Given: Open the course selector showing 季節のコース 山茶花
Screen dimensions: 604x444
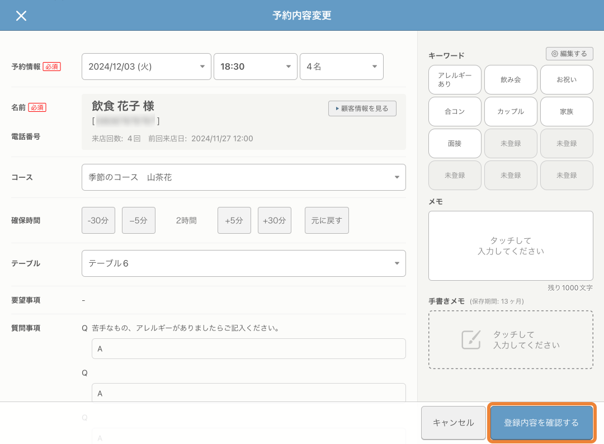Looking at the screenshot, I should [x=243, y=177].
